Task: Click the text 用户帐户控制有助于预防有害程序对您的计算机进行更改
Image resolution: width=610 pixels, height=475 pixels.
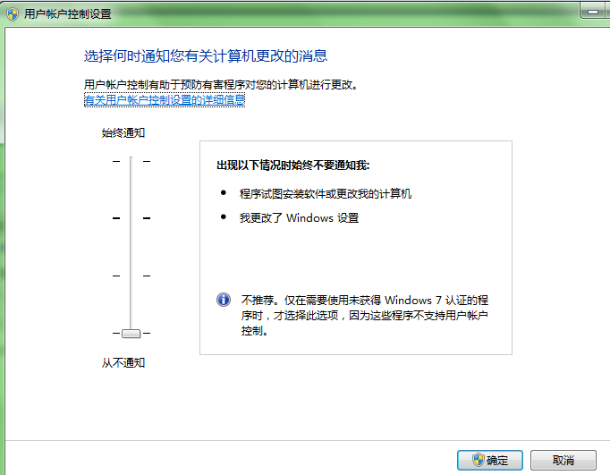Action: pyautogui.click(x=221, y=84)
